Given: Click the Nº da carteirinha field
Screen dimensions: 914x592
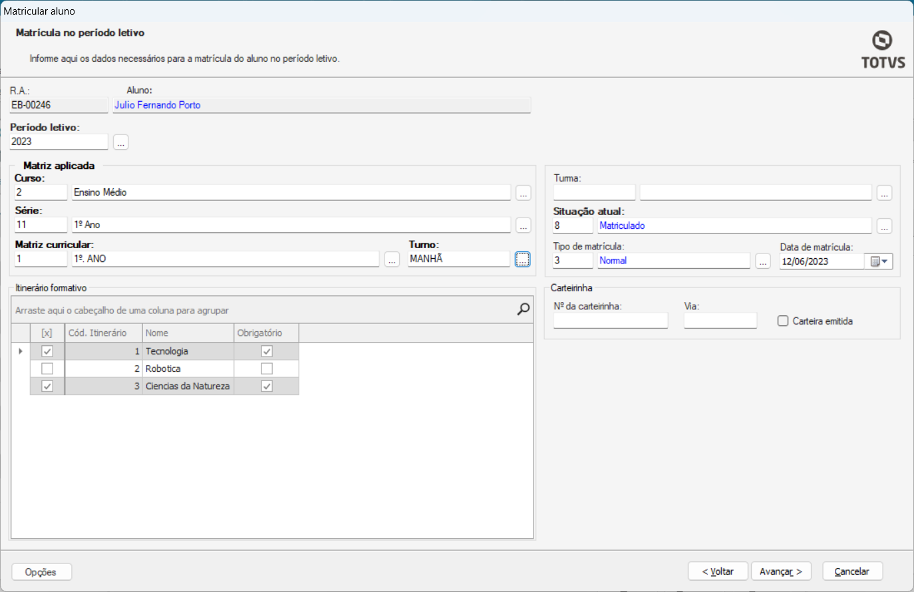Looking at the screenshot, I should [610, 321].
